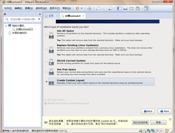Click the VMware Workstation title bar icon
This screenshot has height=133, width=175.
click(4, 2)
